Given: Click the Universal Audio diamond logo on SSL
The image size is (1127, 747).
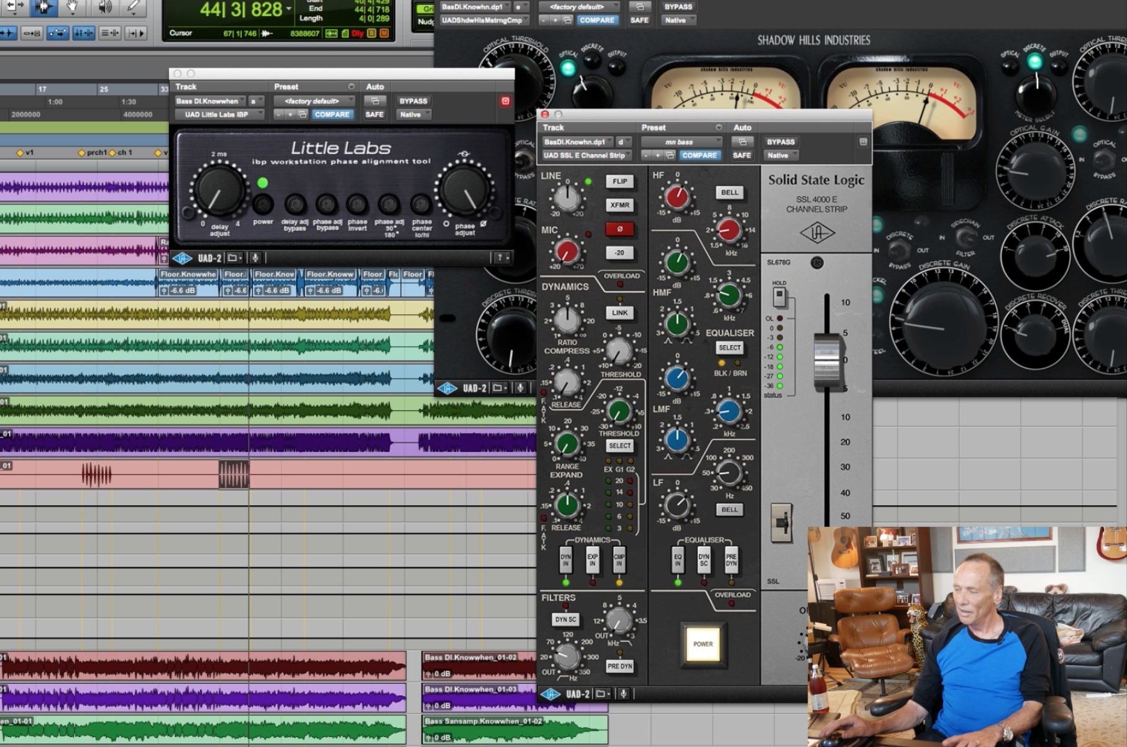Looking at the screenshot, I should coord(817,233).
